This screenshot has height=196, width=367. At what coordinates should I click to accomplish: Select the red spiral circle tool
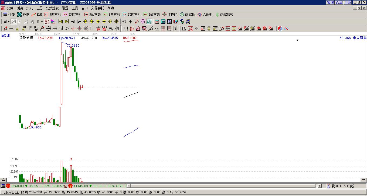click(x=73, y=29)
